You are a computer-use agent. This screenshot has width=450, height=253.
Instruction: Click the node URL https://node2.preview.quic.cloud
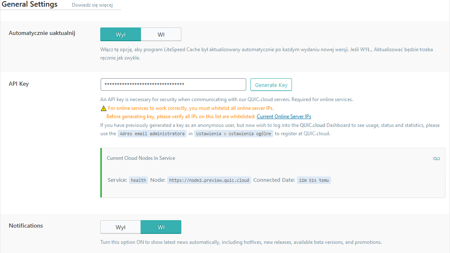tap(209, 180)
